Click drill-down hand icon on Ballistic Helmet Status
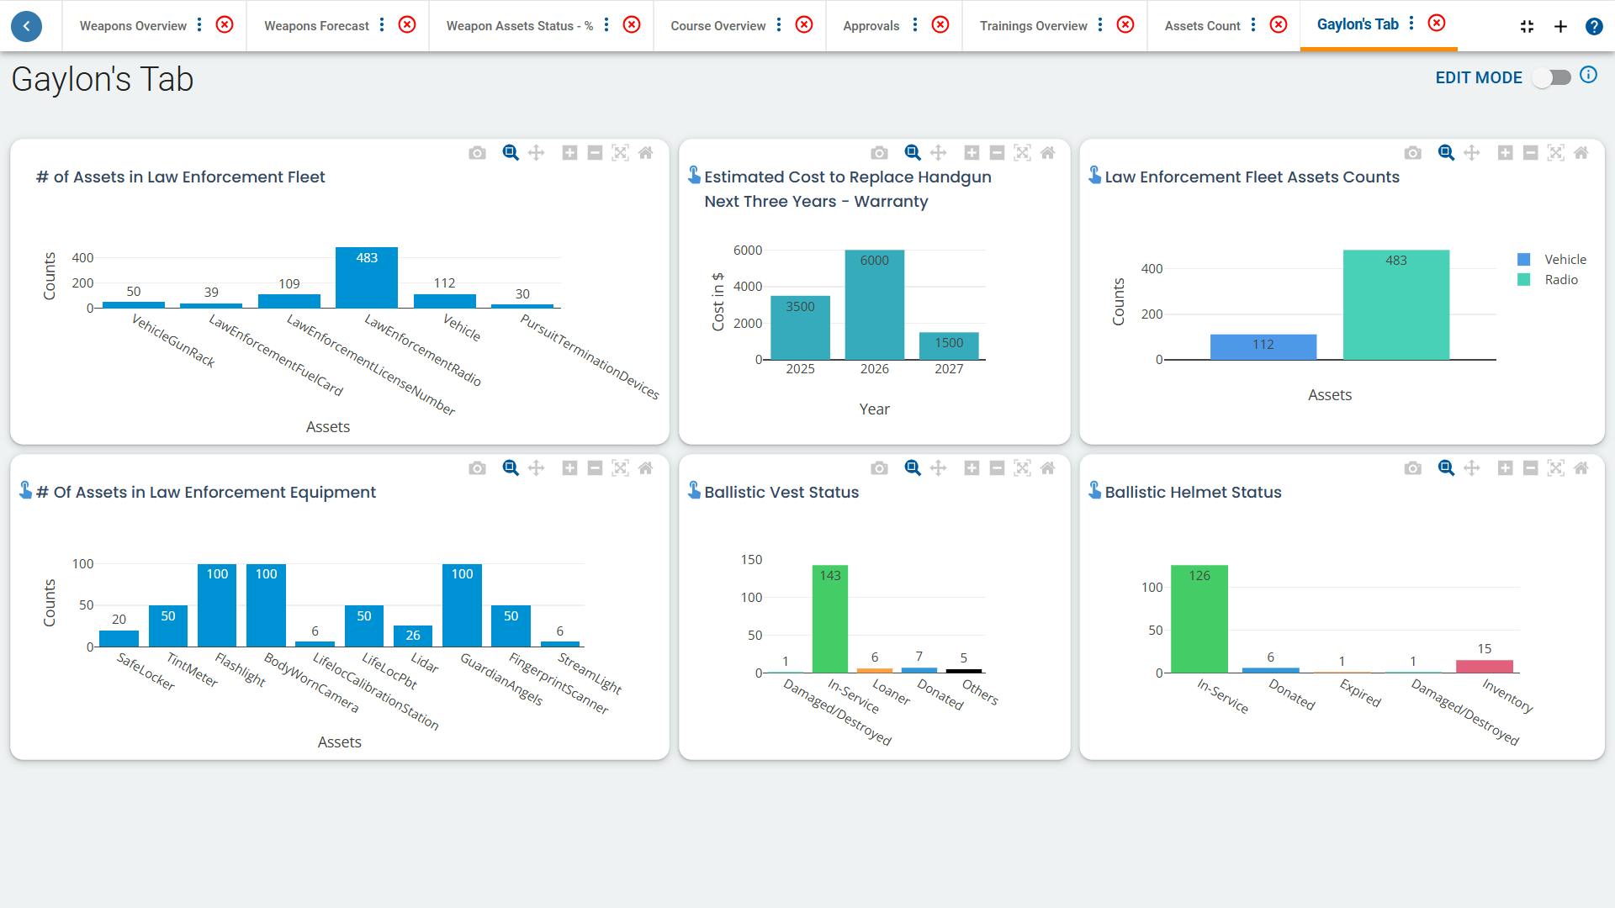Screen dimensions: 1615x908 [x=1093, y=490]
